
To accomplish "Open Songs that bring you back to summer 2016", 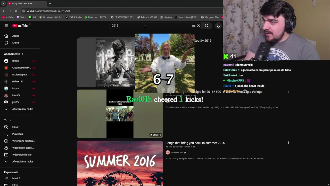I will 195,143.
